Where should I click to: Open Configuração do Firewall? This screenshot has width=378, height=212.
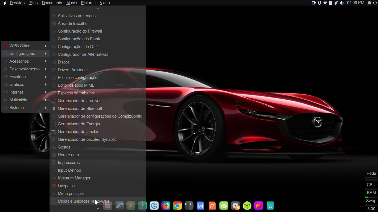pyautogui.click(x=80, y=31)
